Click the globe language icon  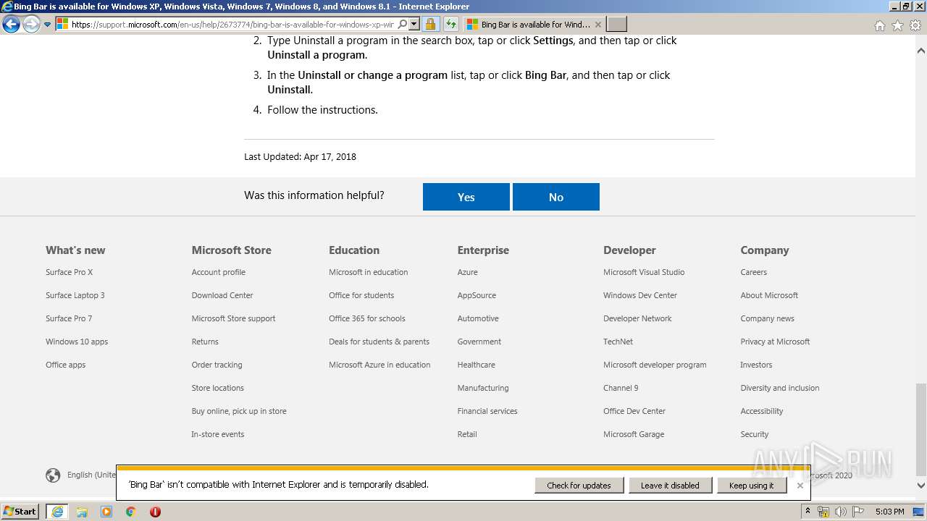tap(53, 475)
